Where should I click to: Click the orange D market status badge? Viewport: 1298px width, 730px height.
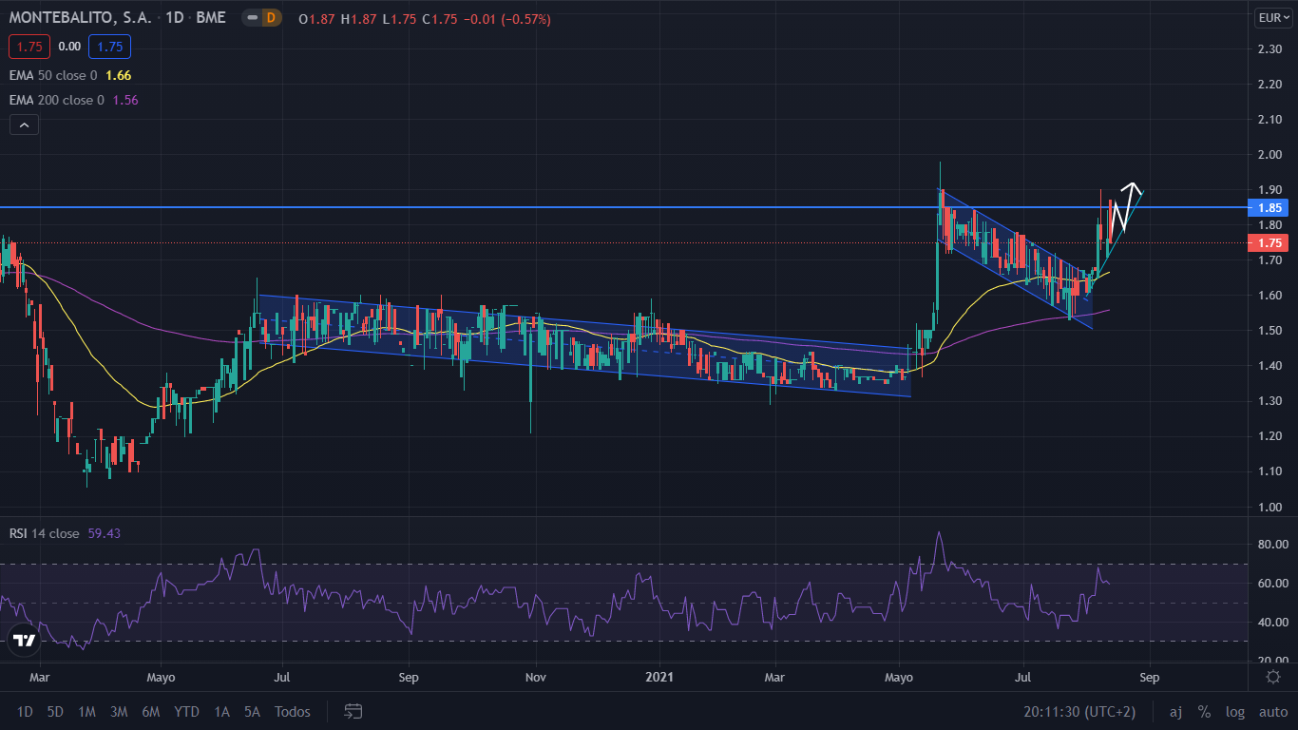coord(271,19)
